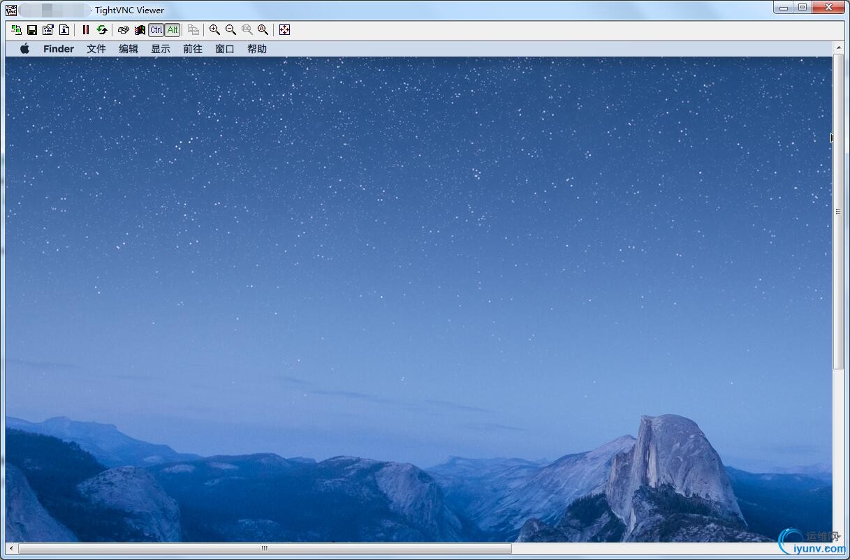Image resolution: width=850 pixels, height=560 pixels.
Task: Show Connection info icon
Action: (64, 30)
